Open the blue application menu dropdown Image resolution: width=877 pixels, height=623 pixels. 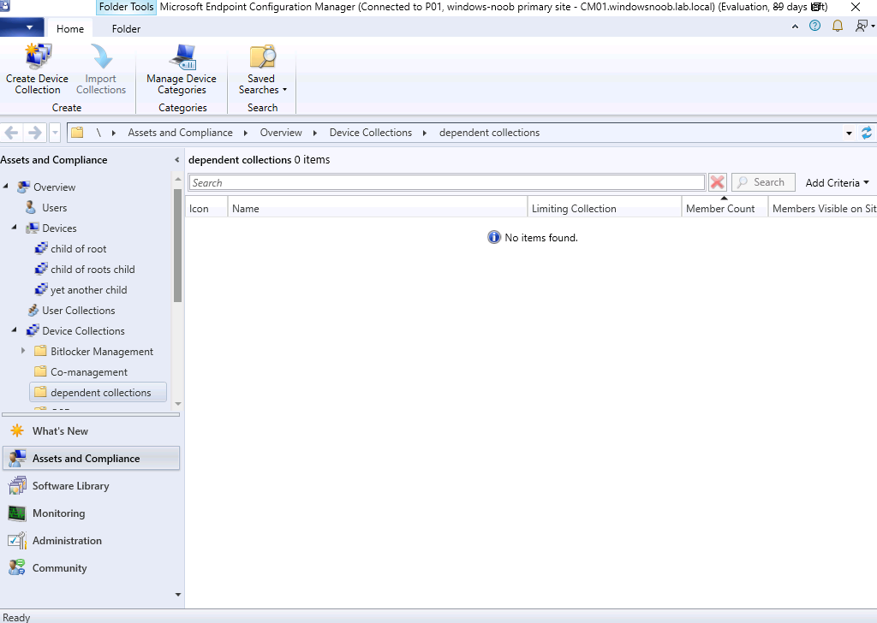(22, 27)
